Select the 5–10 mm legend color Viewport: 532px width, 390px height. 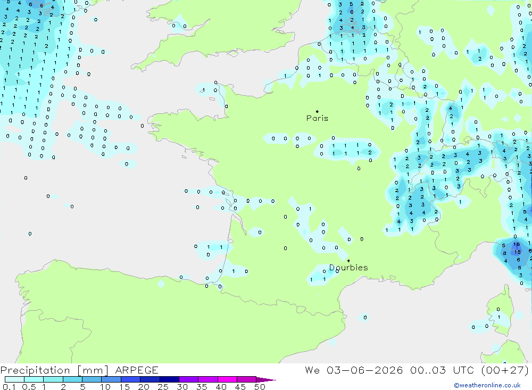tap(92, 379)
